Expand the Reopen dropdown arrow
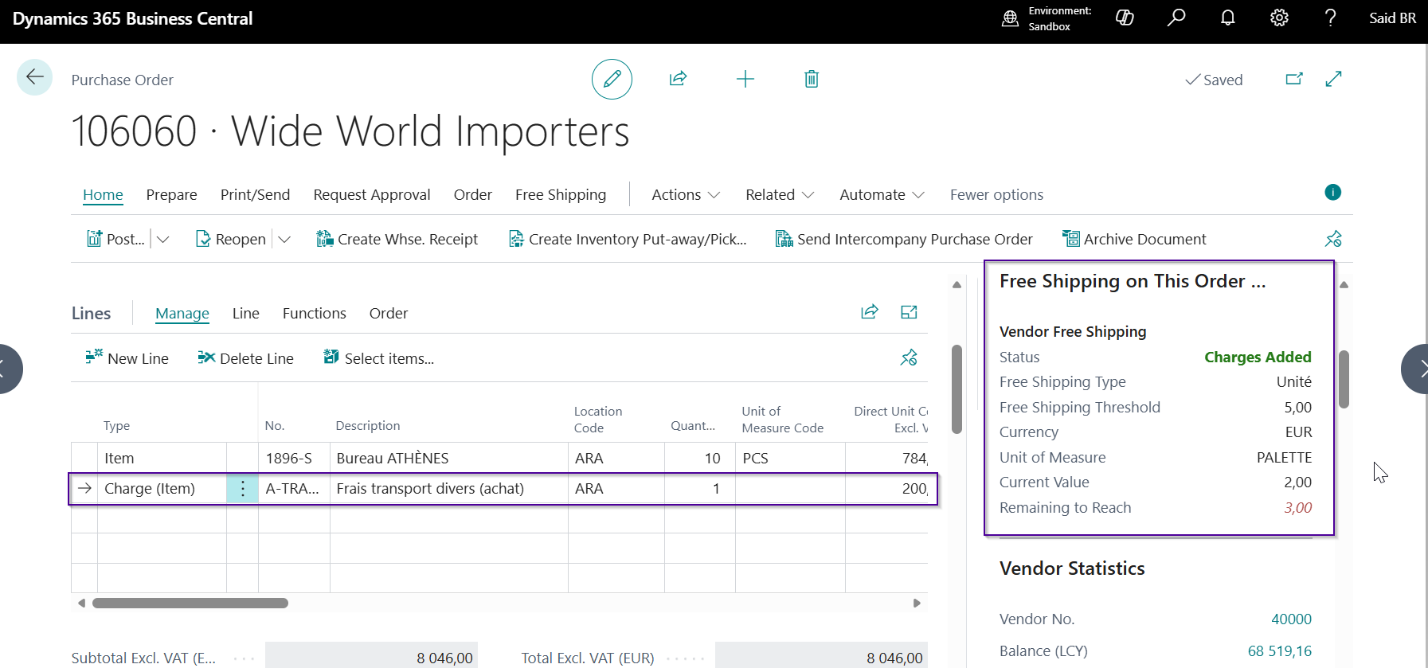The image size is (1428, 668). coord(284,239)
